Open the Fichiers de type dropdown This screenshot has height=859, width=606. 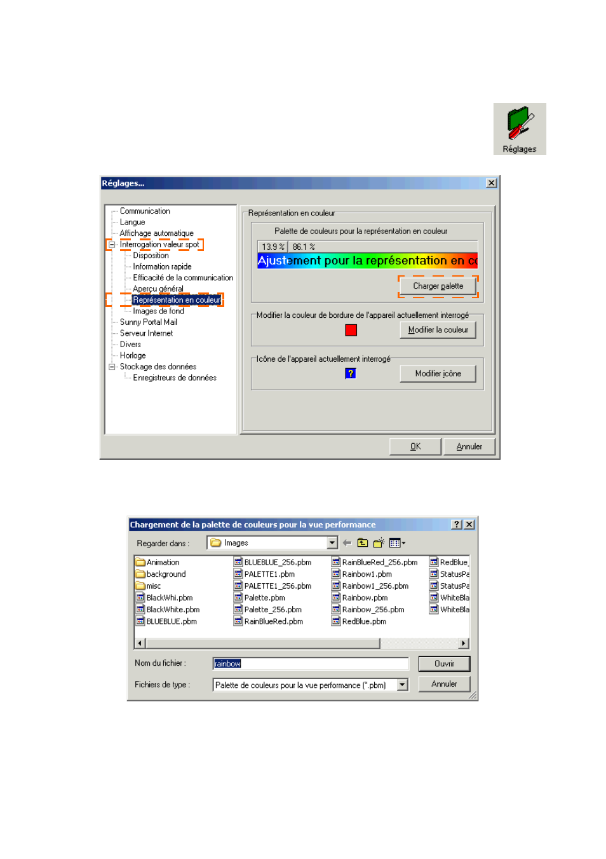[x=403, y=685]
